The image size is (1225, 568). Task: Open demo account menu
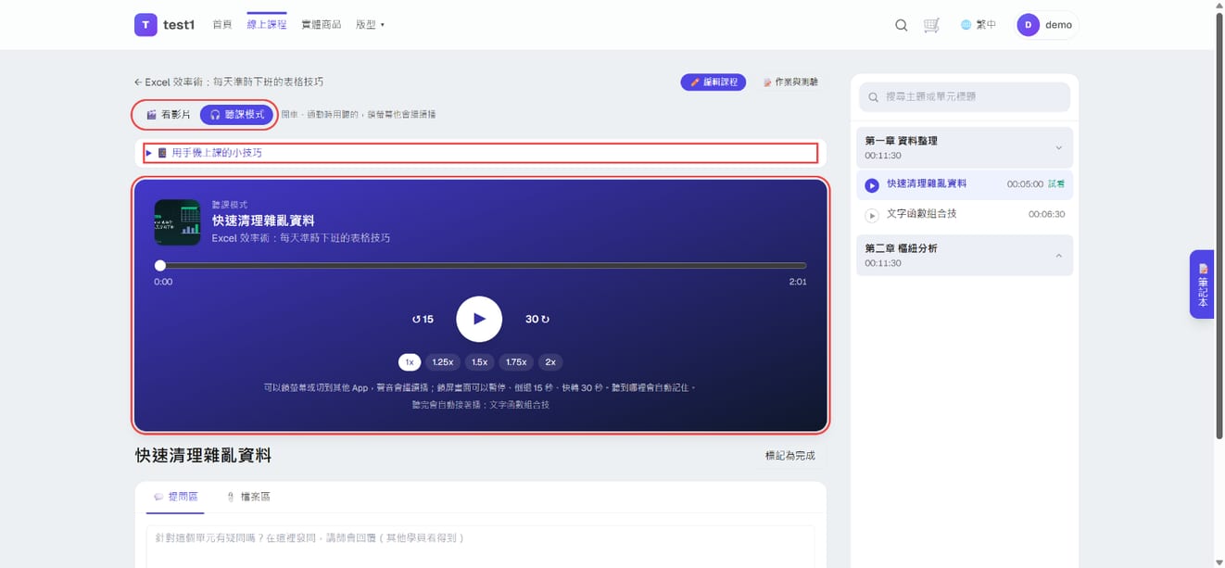(1047, 25)
